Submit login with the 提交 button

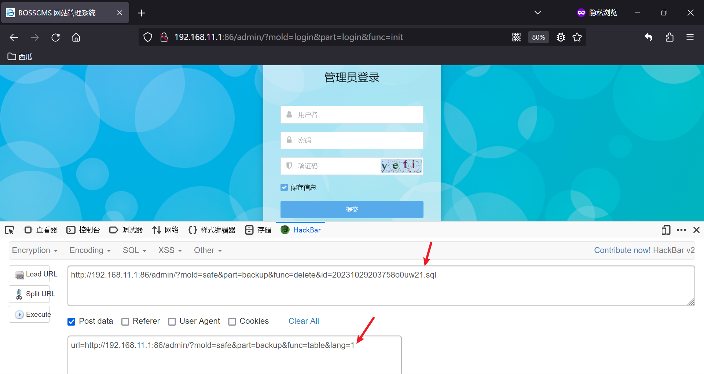(352, 209)
